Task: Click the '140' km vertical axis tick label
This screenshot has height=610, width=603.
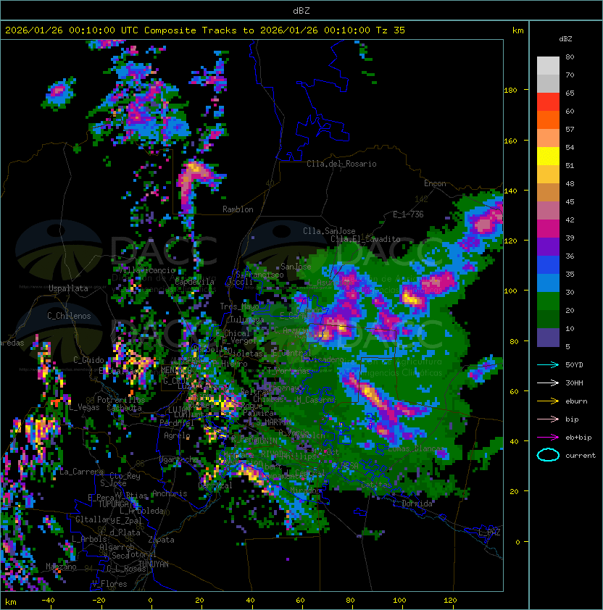Action: [x=510, y=191]
